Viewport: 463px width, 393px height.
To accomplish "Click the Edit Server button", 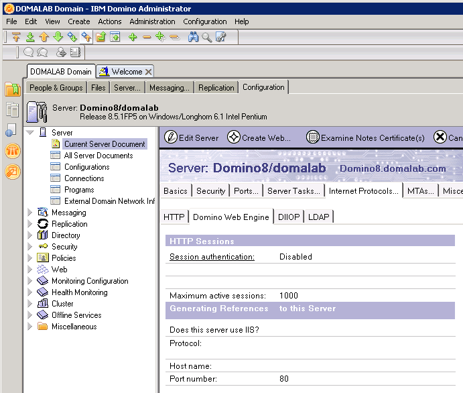I will 192,137.
